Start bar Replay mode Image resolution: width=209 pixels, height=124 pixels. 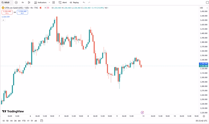pyautogui.click(x=74, y=2)
